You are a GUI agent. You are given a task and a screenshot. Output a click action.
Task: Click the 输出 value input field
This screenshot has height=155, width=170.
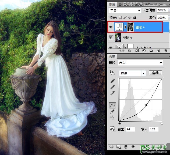[x=131, y=129]
